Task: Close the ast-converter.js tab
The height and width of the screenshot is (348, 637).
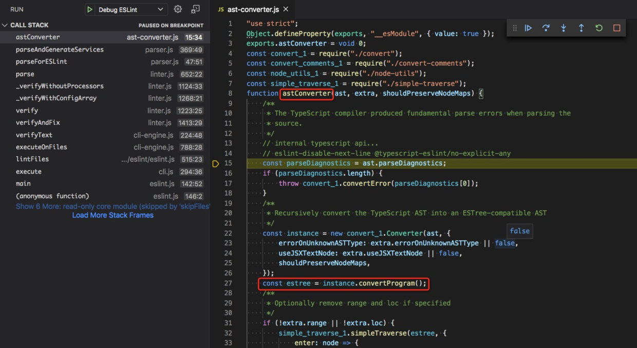Action: coord(285,9)
